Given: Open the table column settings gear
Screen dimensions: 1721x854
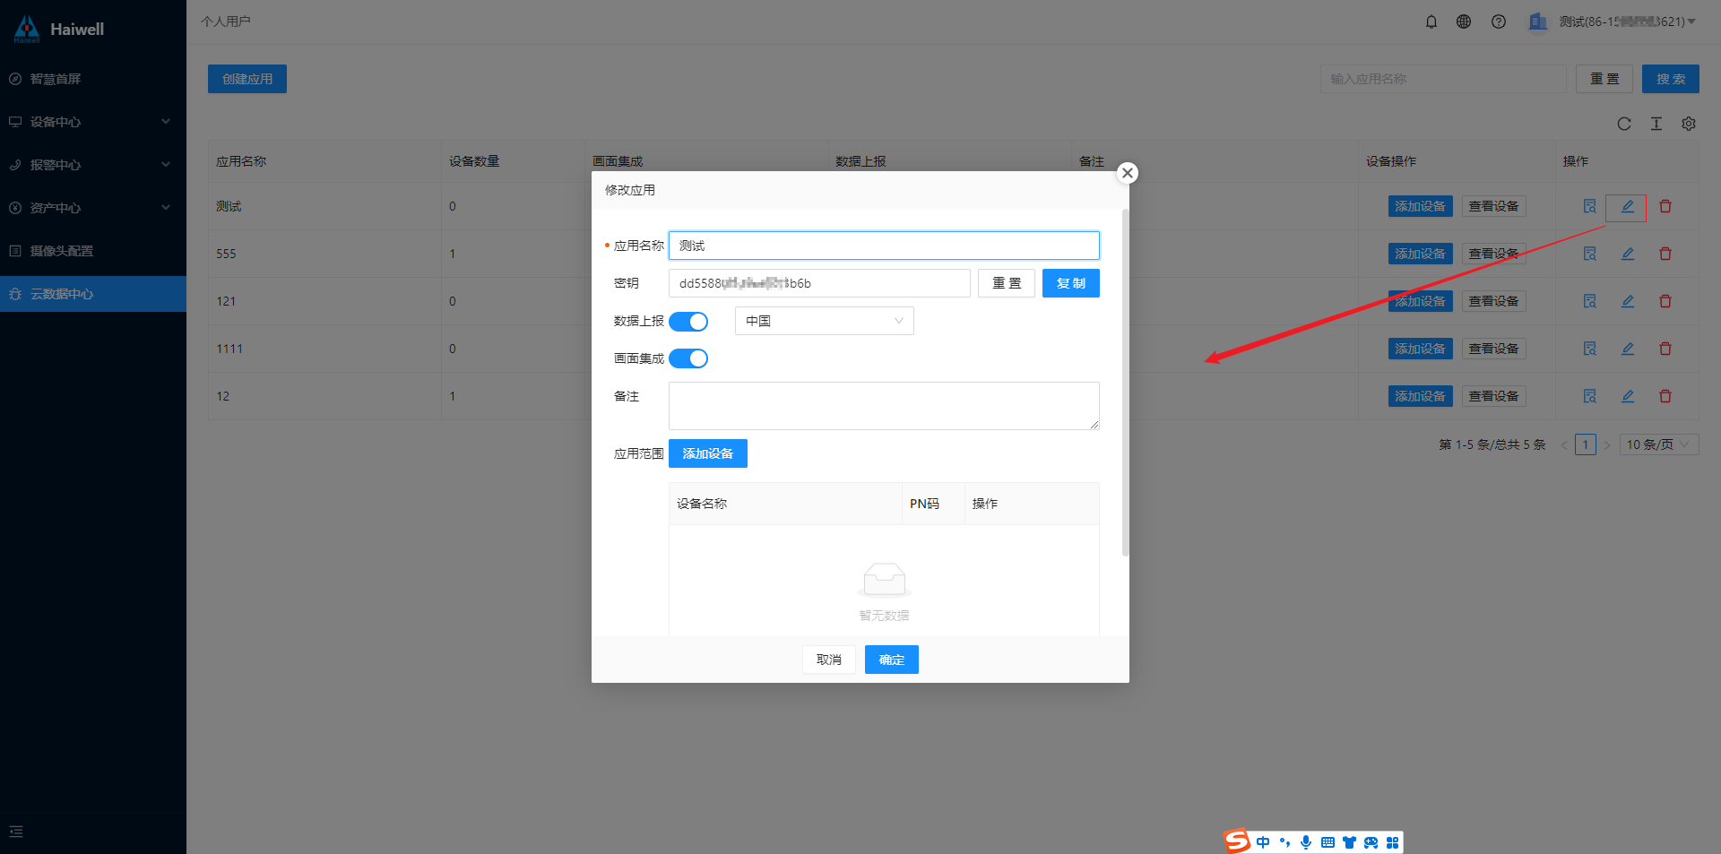Looking at the screenshot, I should coord(1689,124).
